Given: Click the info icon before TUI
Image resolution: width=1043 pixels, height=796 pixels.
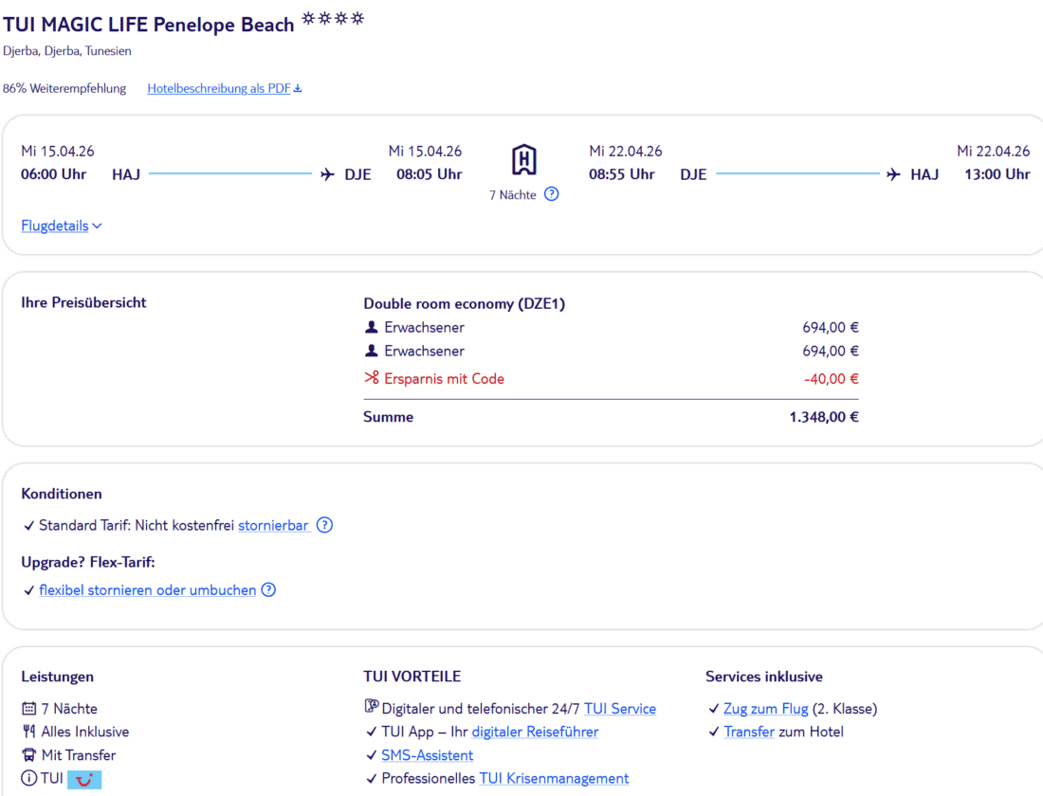Looking at the screenshot, I should [29, 778].
